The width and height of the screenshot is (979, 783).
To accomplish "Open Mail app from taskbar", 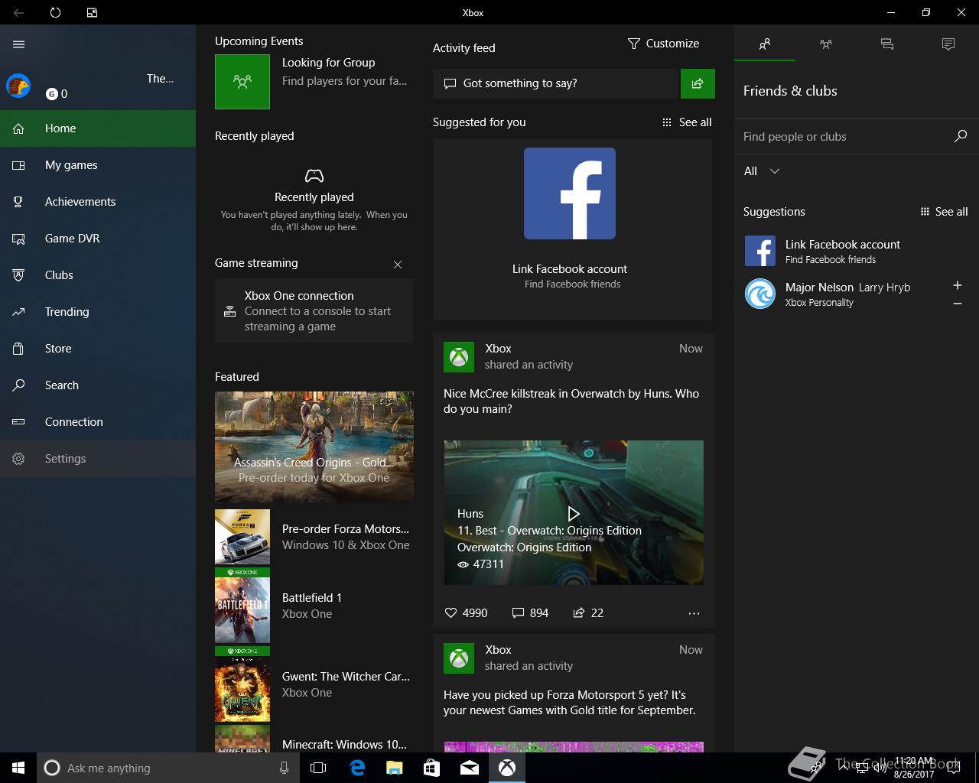I will (469, 768).
